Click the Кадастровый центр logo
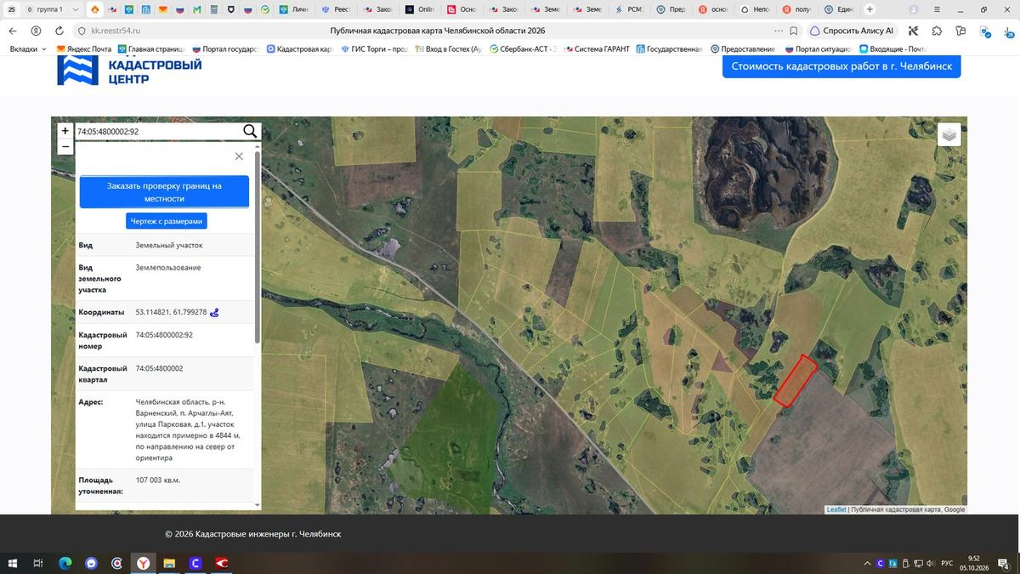 click(x=129, y=71)
